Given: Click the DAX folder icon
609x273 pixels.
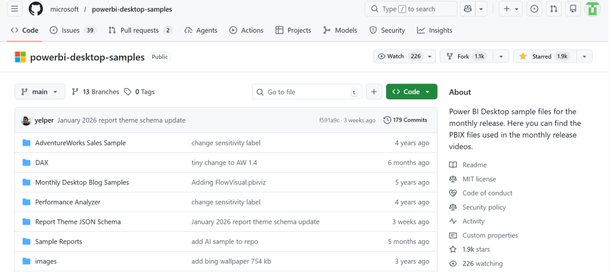Looking at the screenshot, I should point(27,162).
